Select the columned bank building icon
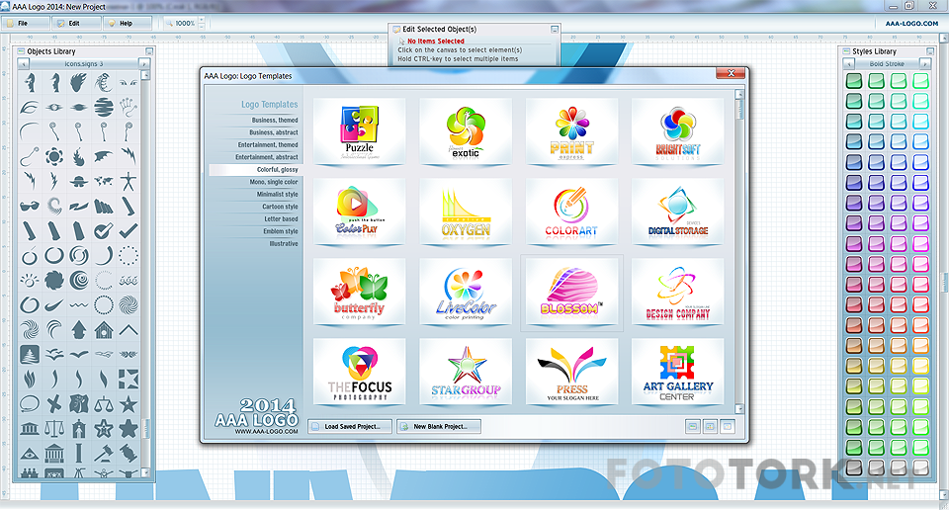This screenshot has height=510, width=949. 53,453
